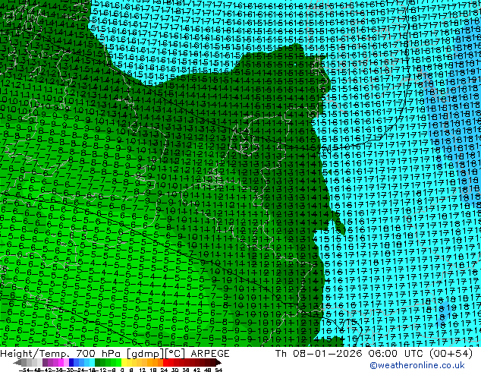
Task: Select the right dark-red arrow end of the legend
Action: tap(218, 362)
